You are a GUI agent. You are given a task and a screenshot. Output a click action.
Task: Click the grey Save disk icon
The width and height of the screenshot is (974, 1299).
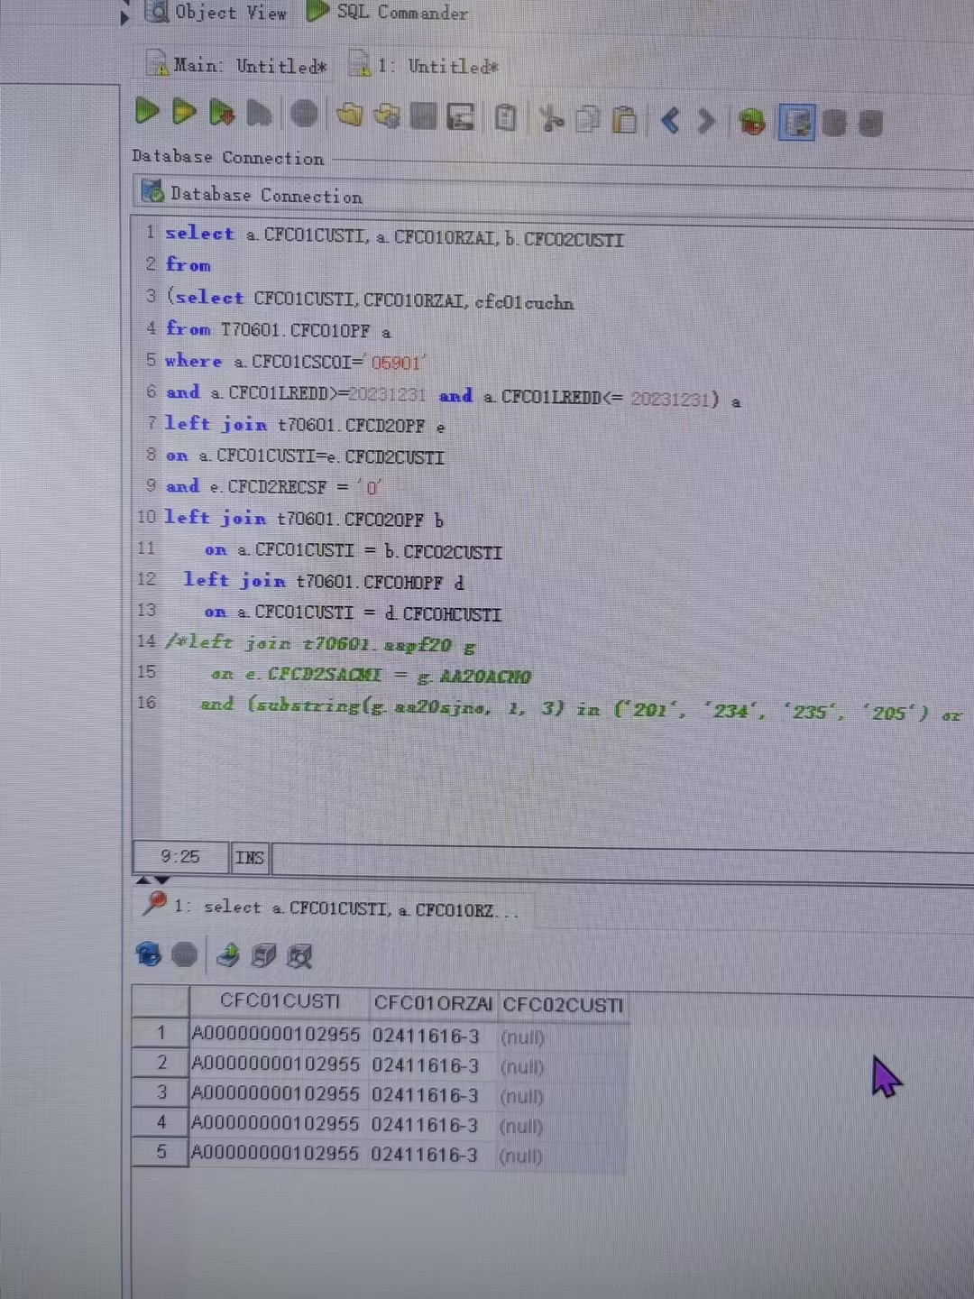pos(423,115)
